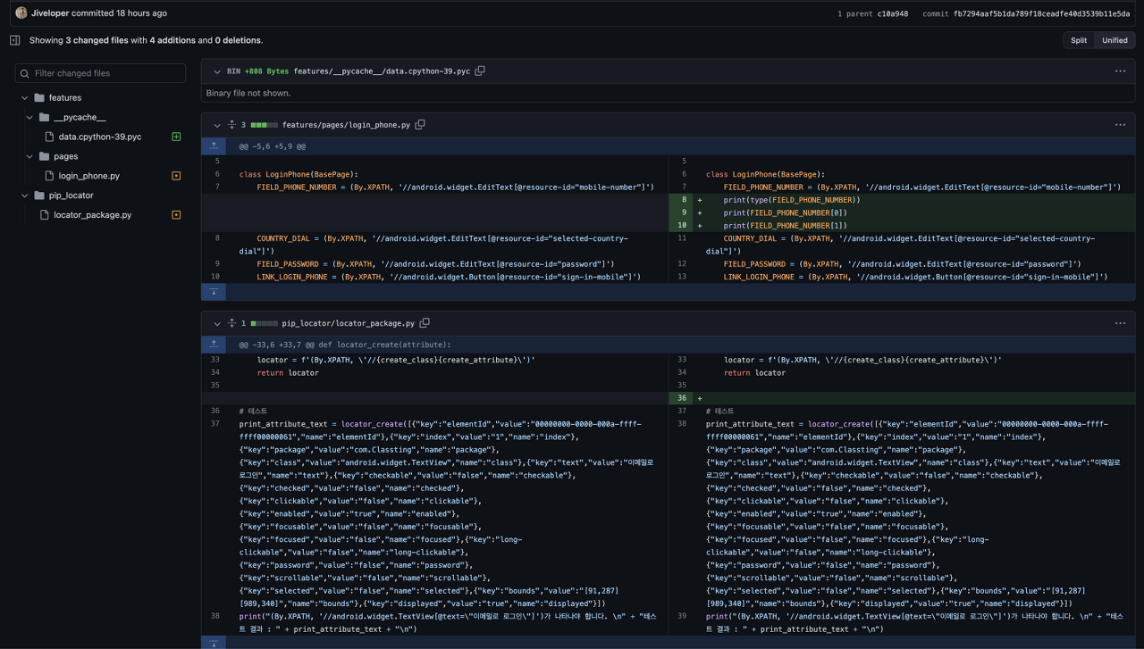The width and height of the screenshot is (1144, 649).
Task: Open parent commit c10a948
Action: pyautogui.click(x=892, y=13)
